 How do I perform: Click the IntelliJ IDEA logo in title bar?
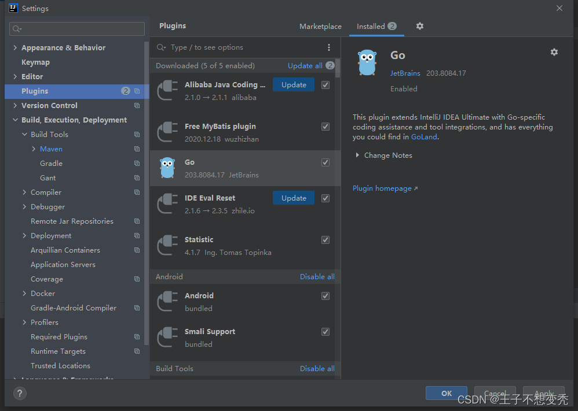click(x=13, y=8)
